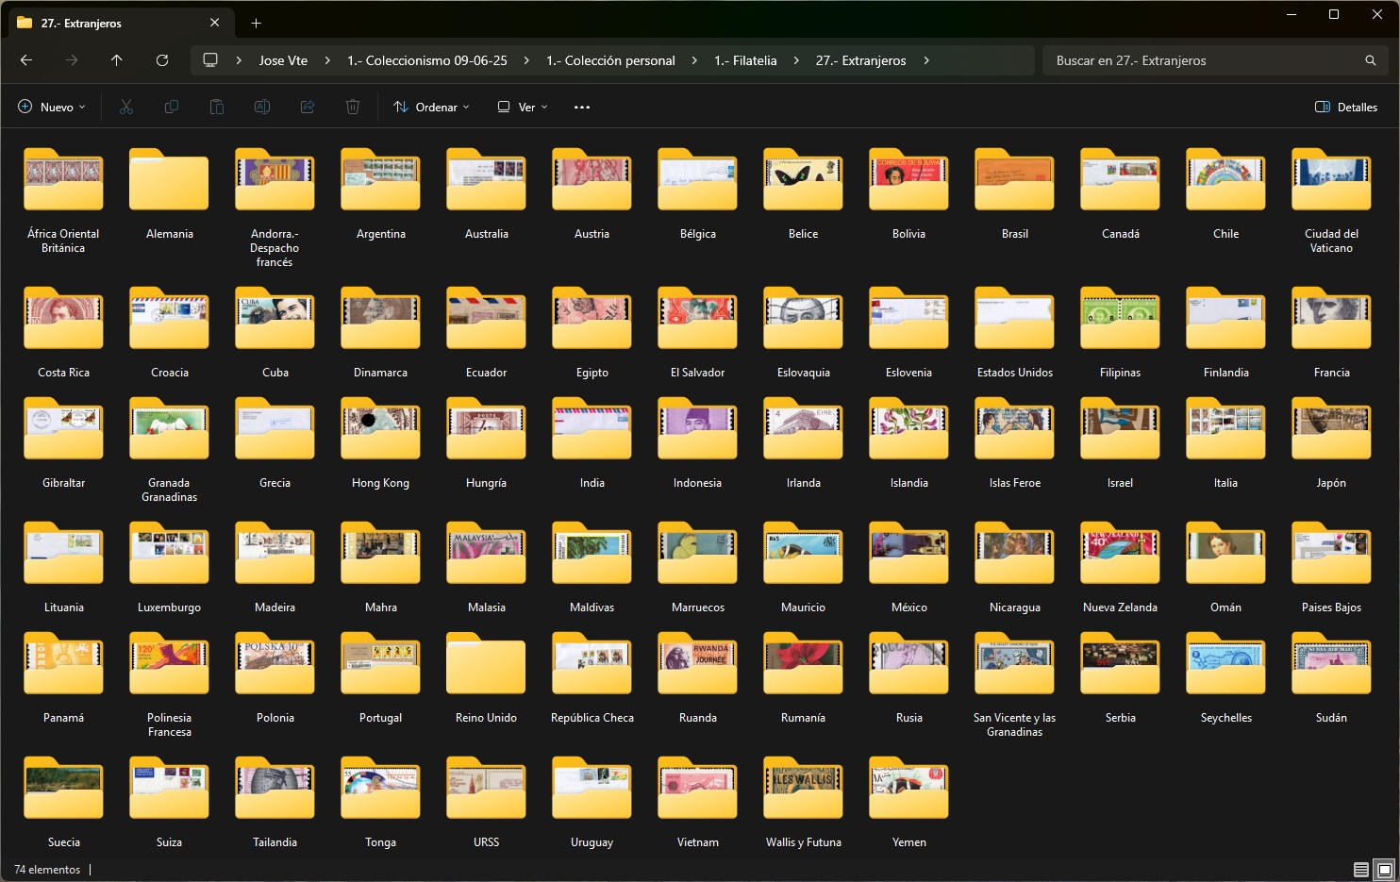Image resolution: width=1400 pixels, height=882 pixels.
Task: Add a new tab with plus button
Action: [x=256, y=23]
